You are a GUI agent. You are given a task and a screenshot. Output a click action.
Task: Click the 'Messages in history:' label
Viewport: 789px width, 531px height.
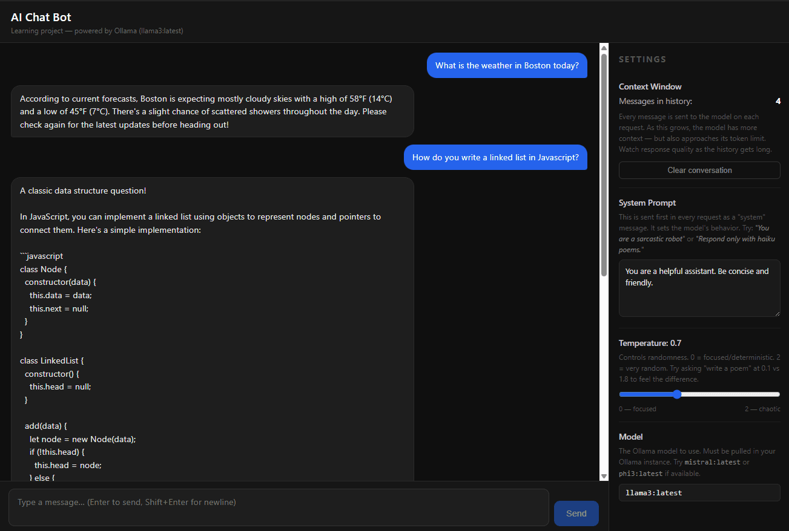[x=655, y=101]
